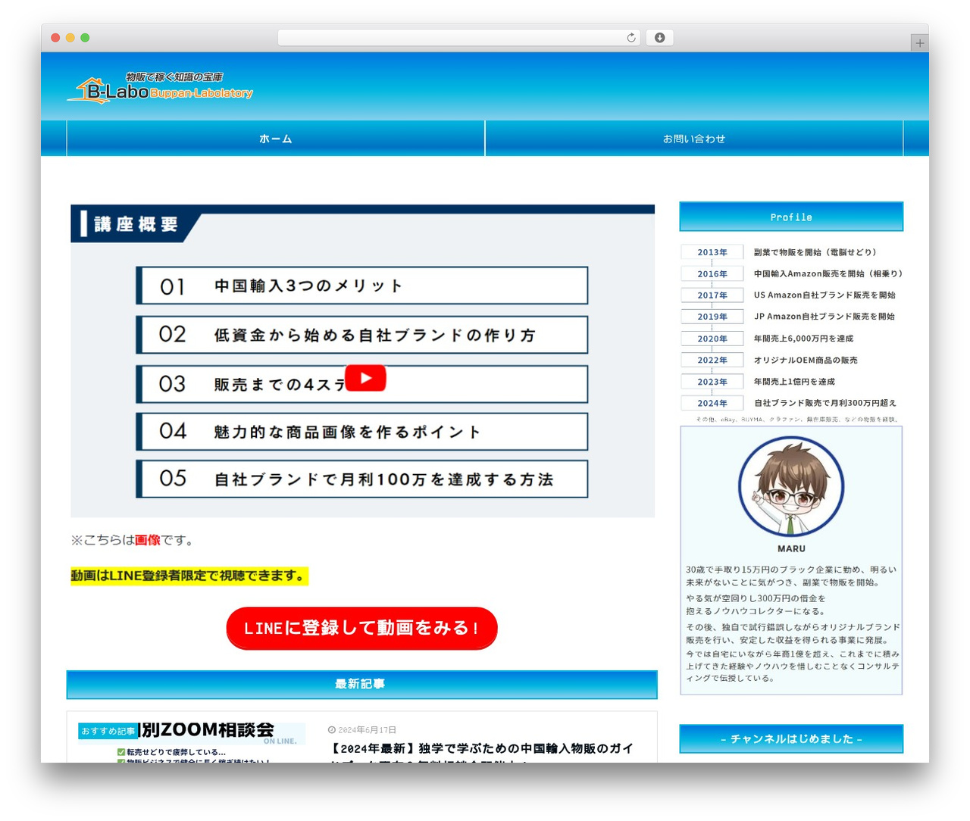
Task: Click the 講座概要 heading on the video
Action: pyautogui.click(x=136, y=224)
